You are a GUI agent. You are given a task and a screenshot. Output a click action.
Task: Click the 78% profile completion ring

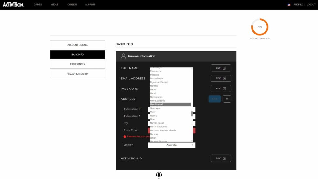click(x=260, y=27)
